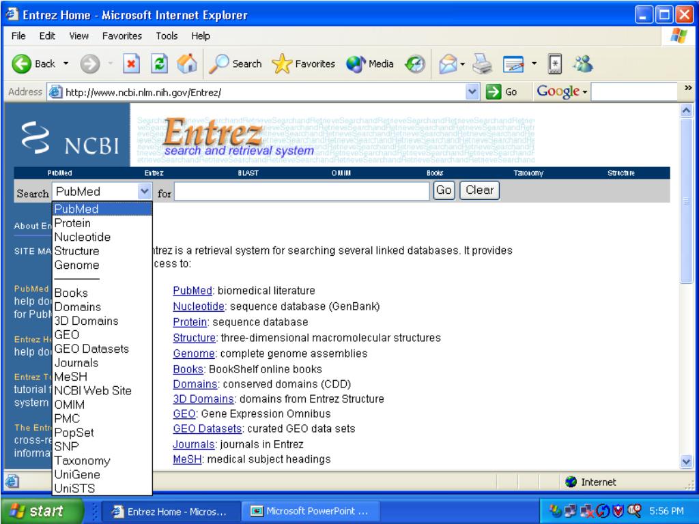699x524 pixels.
Task: Click the NCBI logo
Action: 70,138
